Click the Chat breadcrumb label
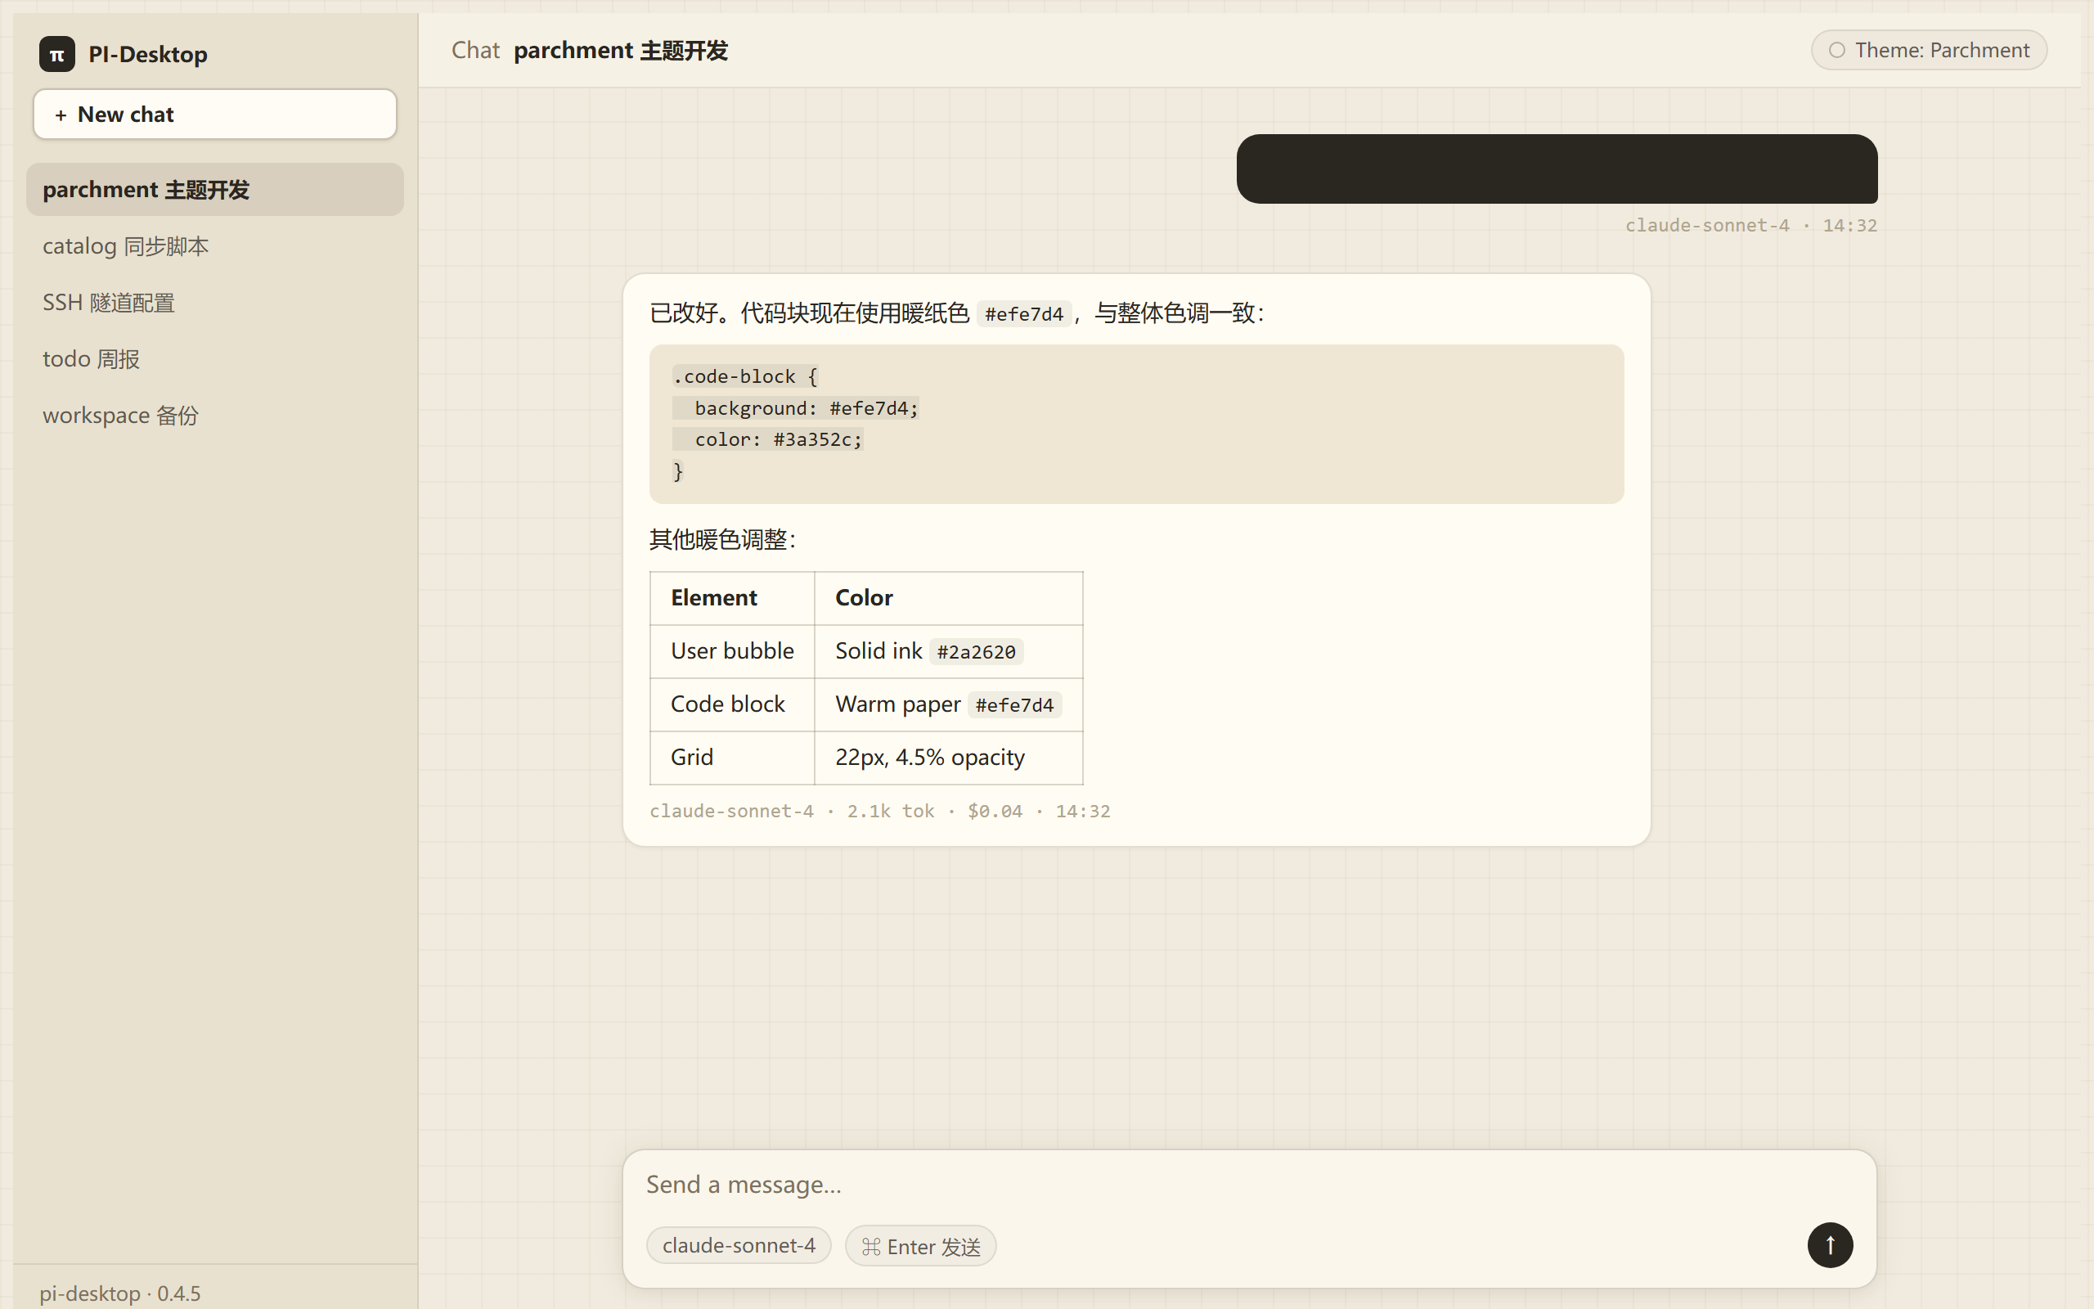Image resolution: width=2094 pixels, height=1309 pixels. (475, 50)
